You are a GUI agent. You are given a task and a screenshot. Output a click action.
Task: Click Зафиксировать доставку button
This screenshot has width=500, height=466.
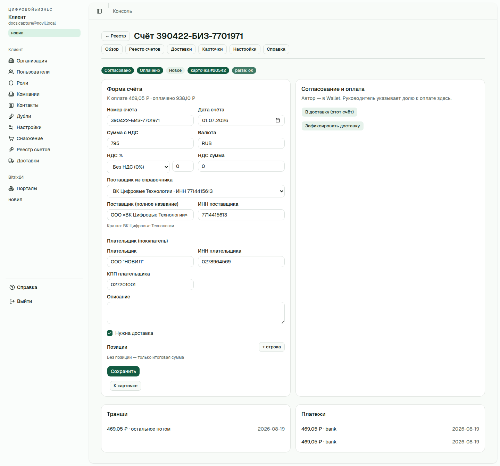click(x=333, y=126)
